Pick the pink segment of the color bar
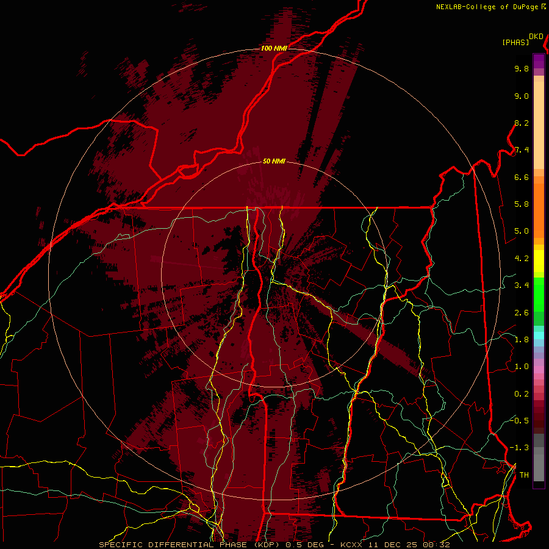 point(539,370)
